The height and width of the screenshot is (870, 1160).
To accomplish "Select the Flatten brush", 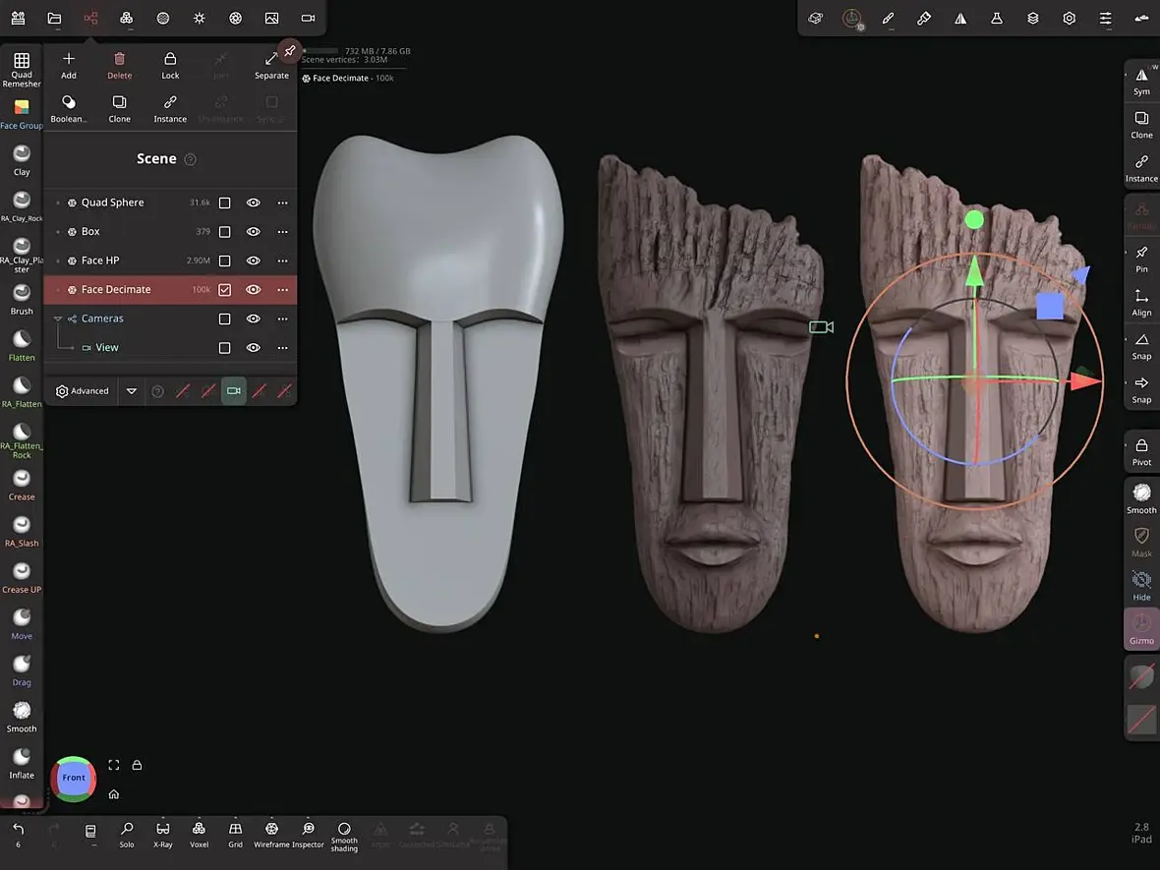I will pyautogui.click(x=22, y=344).
